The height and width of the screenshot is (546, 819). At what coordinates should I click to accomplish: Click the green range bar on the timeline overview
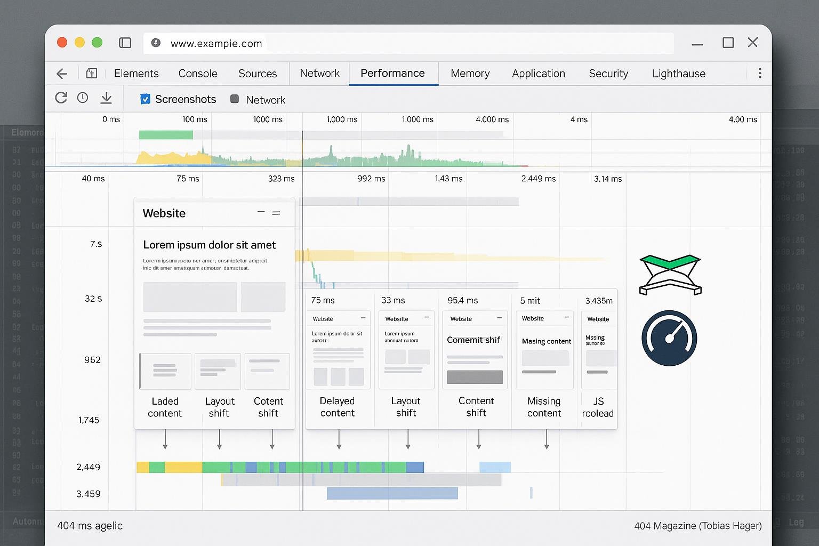click(166, 134)
